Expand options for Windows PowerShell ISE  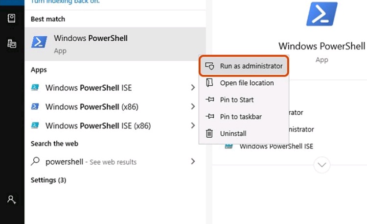click(193, 87)
